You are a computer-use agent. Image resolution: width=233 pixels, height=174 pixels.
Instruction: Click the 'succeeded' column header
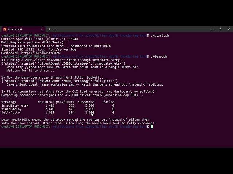86,102
